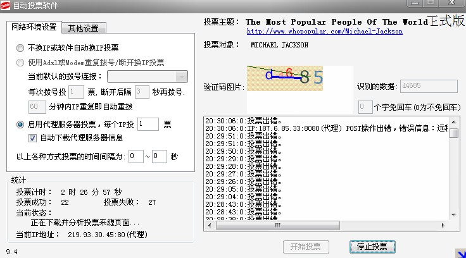This screenshot has width=466, height=258.
Task: Click the horizontal scrollbar thumb in log
Action: (277, 225)
